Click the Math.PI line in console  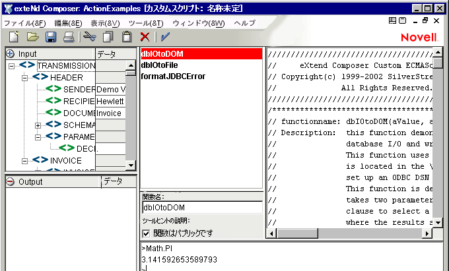157,249
